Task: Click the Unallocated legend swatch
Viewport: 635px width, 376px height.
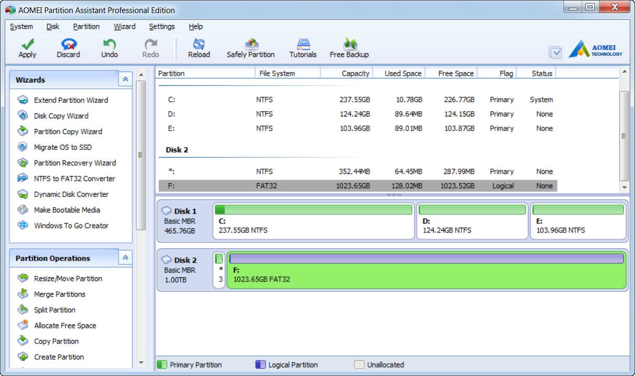Action: coord(359,365)
